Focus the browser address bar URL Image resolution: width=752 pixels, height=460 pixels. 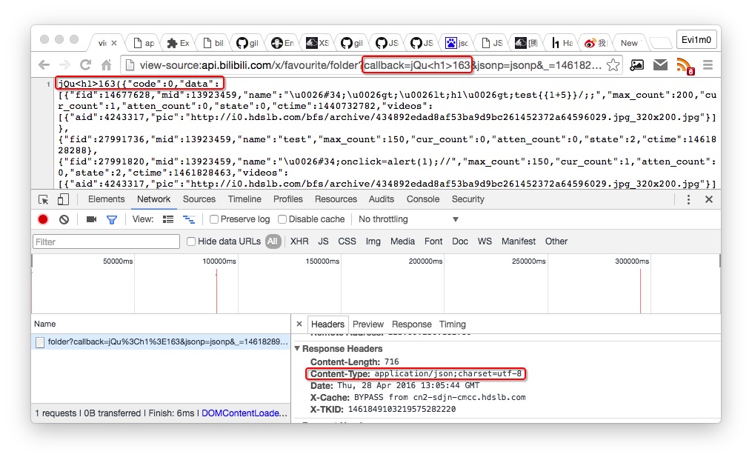click(370, 64)
